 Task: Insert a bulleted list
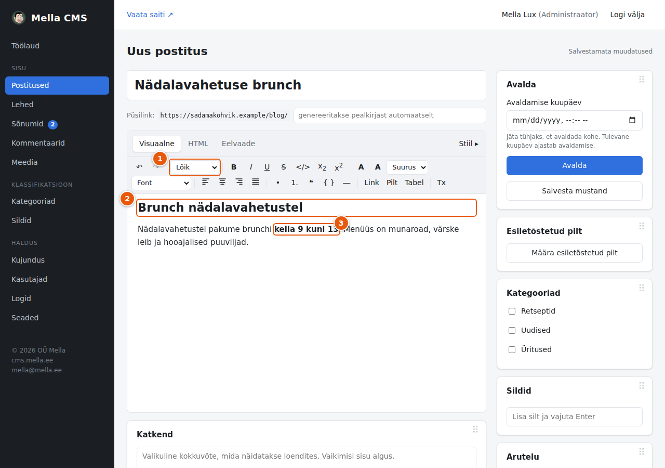tap(278, 183)
